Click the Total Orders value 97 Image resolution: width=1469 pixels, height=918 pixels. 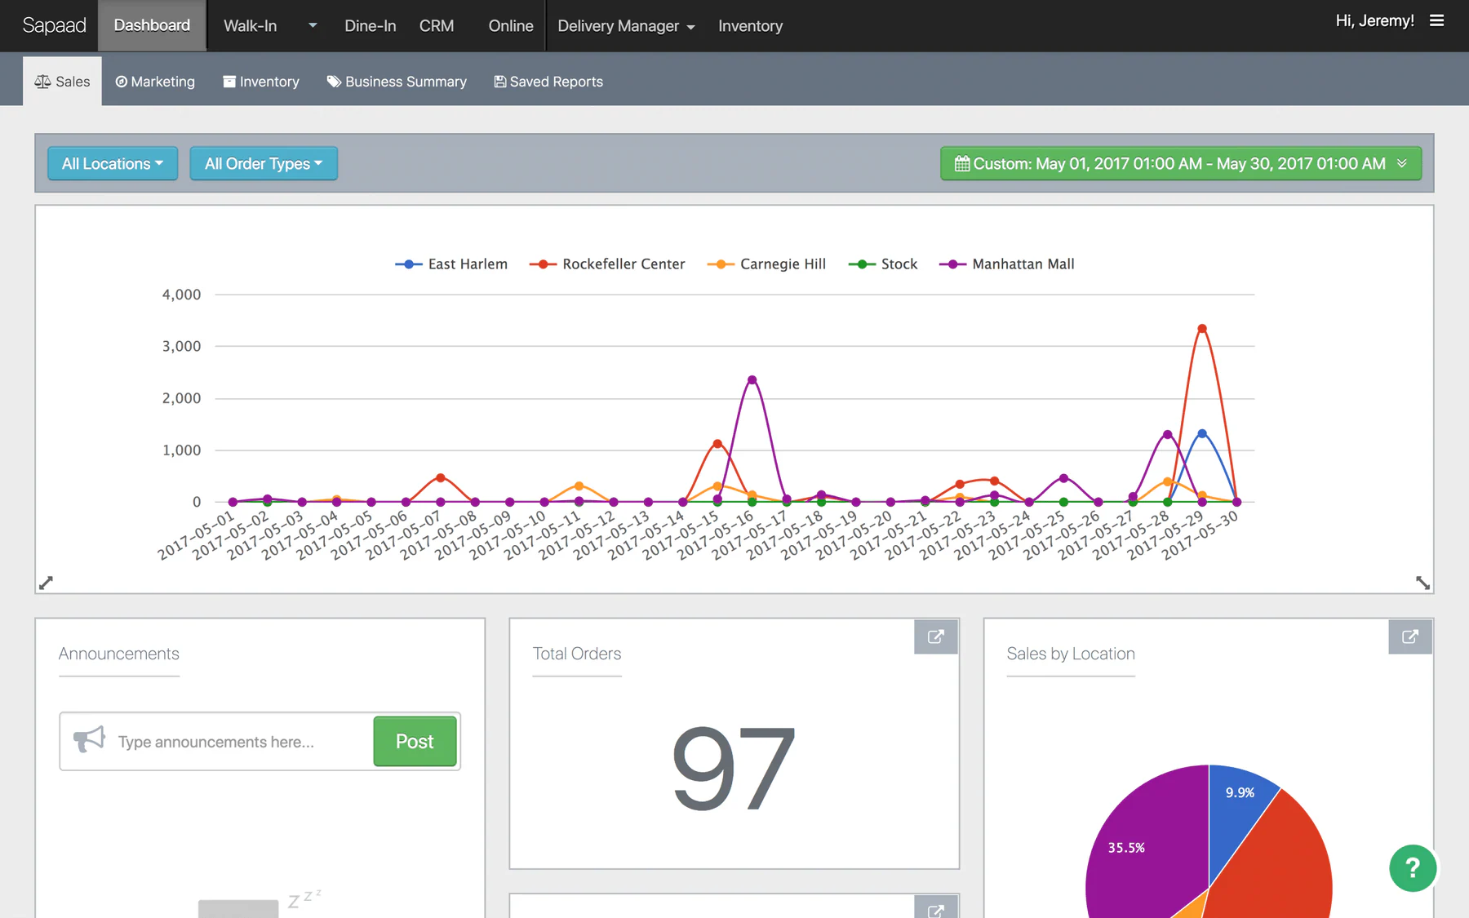pos(734,769)
